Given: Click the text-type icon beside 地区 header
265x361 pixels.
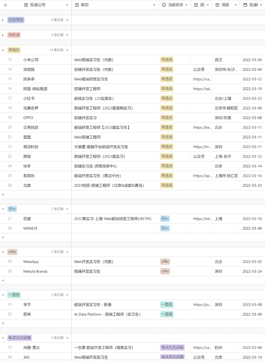Looking at the screenshot, I should click(217, 5).
